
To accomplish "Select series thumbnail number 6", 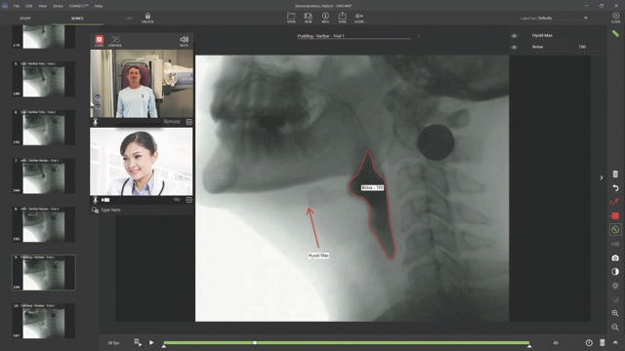I will pyautogui.click(x=44, y=128).
